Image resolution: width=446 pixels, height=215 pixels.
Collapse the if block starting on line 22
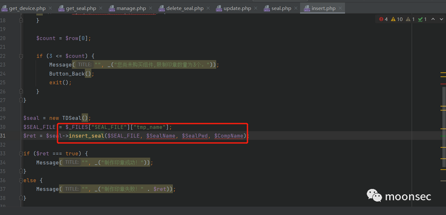pyautogui.click(x=21, y=56)
